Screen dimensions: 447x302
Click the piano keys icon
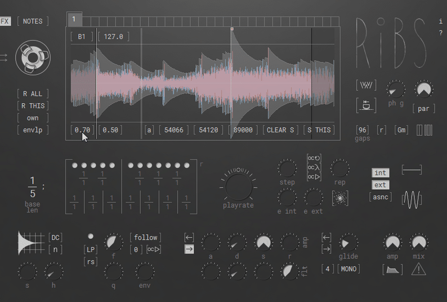pos(424,130)
